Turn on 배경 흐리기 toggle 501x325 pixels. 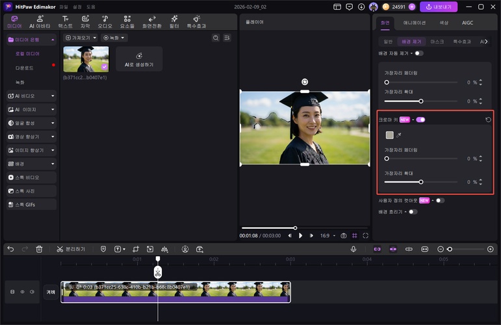413,212
